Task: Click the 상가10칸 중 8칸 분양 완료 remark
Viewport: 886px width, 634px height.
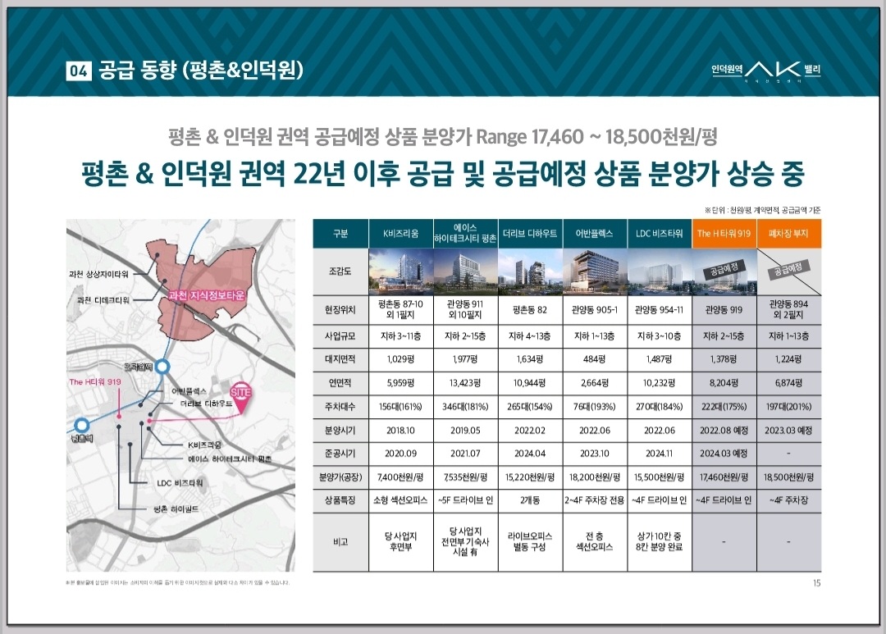Action: click(660, 542)
